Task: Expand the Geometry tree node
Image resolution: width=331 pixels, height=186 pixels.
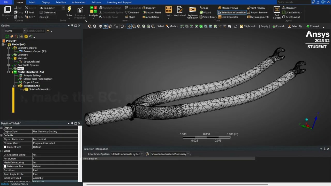Action: click(9, 55)
